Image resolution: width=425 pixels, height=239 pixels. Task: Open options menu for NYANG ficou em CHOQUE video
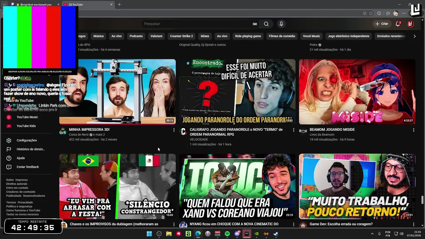coord(294,225)
